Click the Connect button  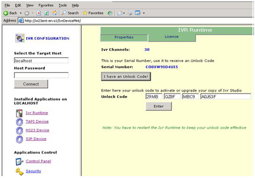(31, 84)
